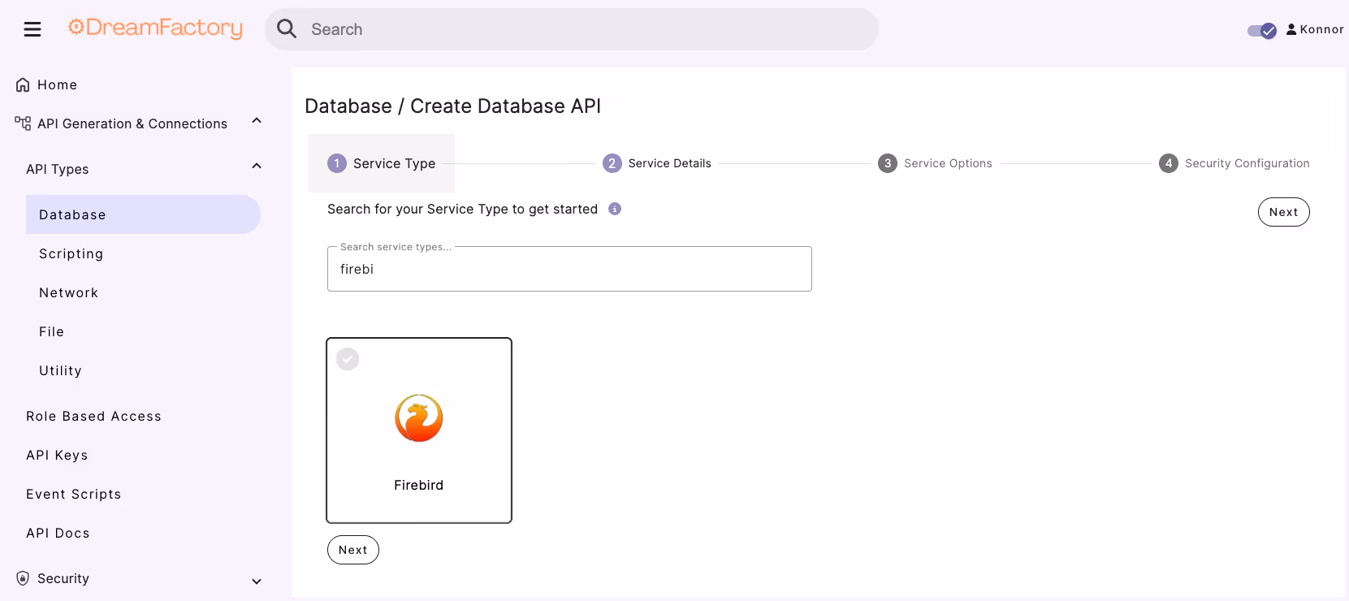Collapse the API Types section chevron
This screenshot has height=601, width=1349.
tap(257, 166)
